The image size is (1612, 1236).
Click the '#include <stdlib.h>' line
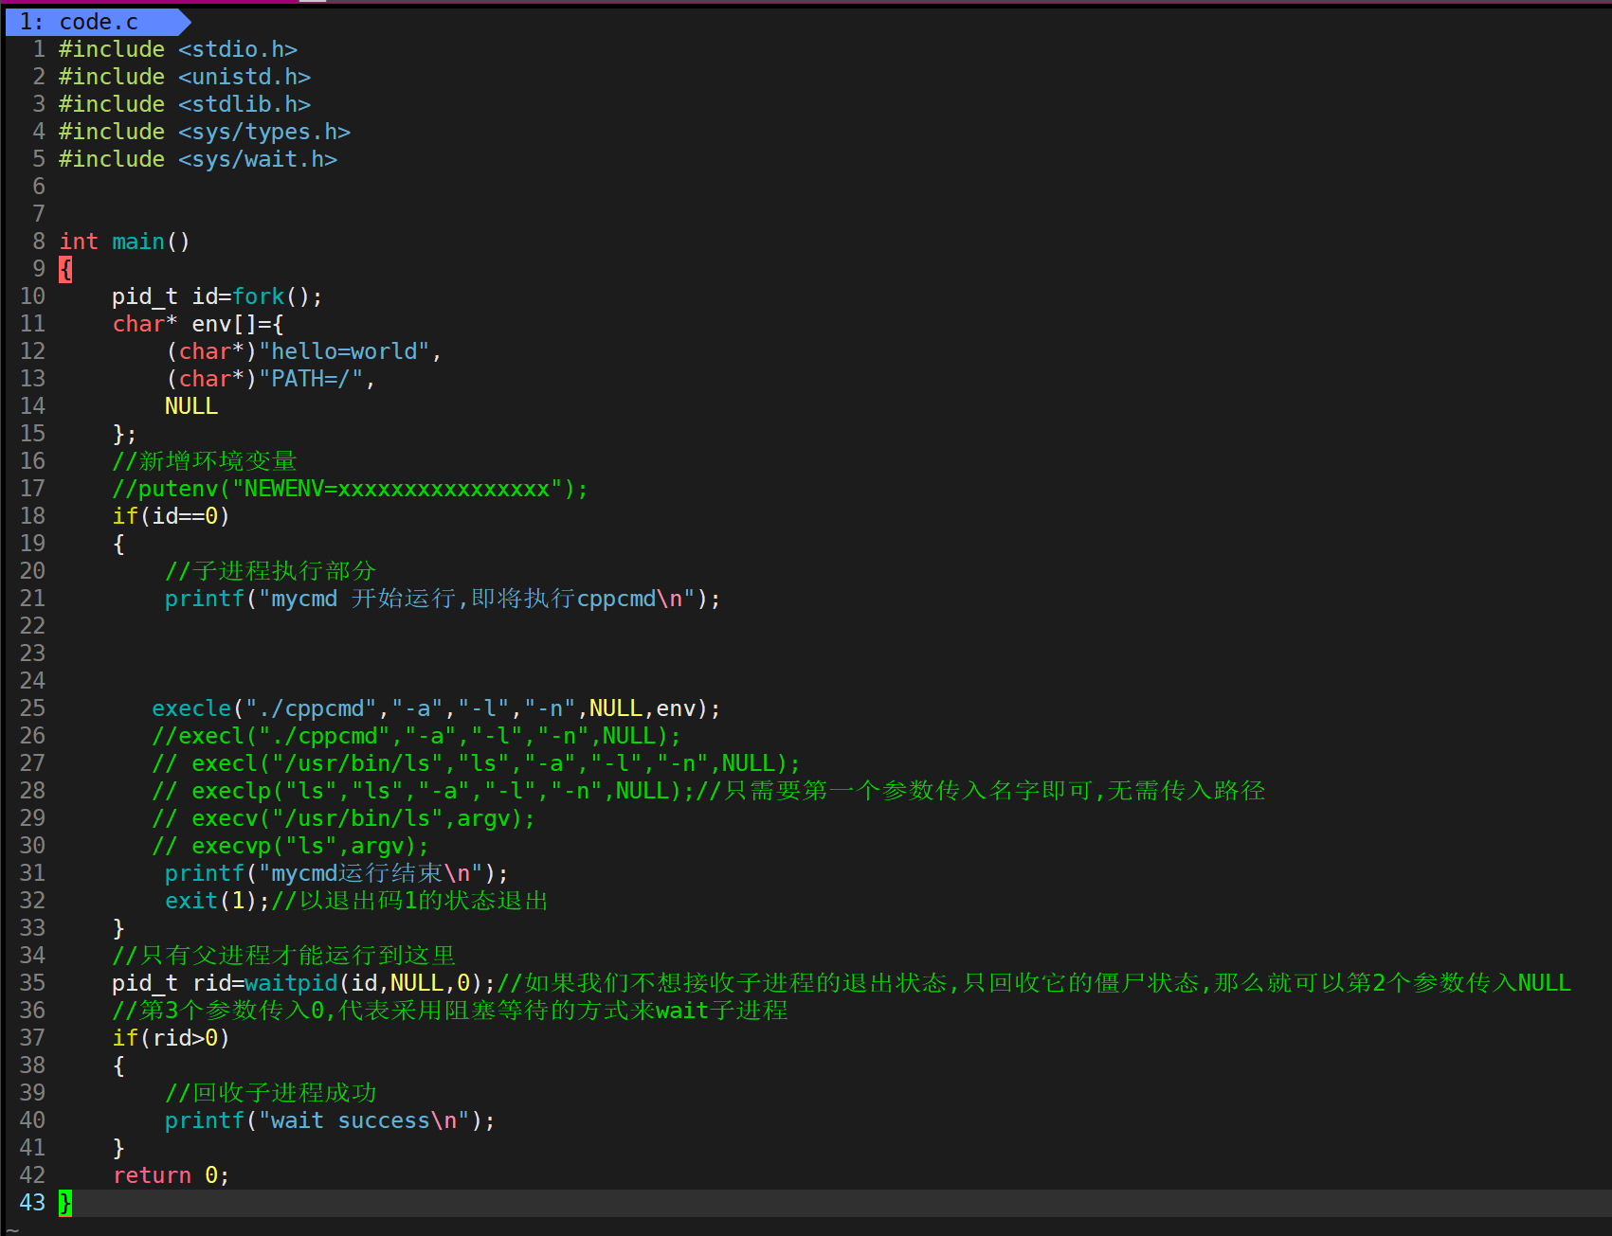pos(185,104)
